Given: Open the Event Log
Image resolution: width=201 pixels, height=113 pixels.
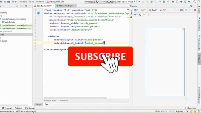Looking at the screenshot, I should tap(191, 108).
